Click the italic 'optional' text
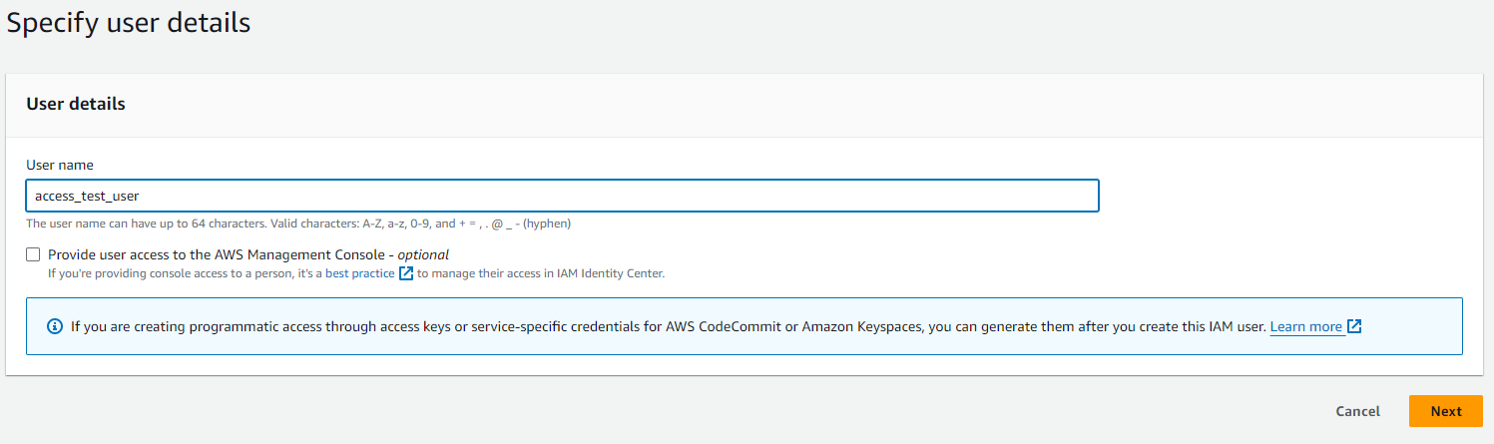 (423, 254)
